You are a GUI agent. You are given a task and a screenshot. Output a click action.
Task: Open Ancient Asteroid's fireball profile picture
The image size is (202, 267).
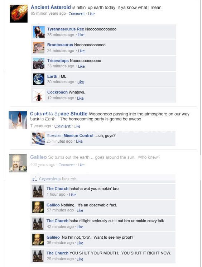pyautogui.click(x=19, y=14)
